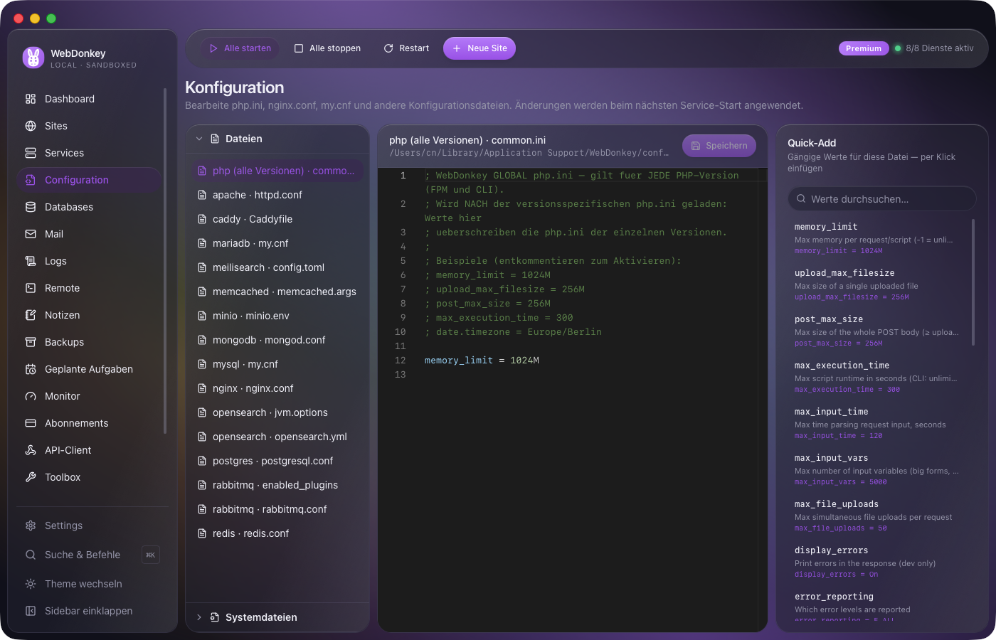Click the Systemdateien file icon
Viewport: 996px width, 640px height.
coord(215,617)
